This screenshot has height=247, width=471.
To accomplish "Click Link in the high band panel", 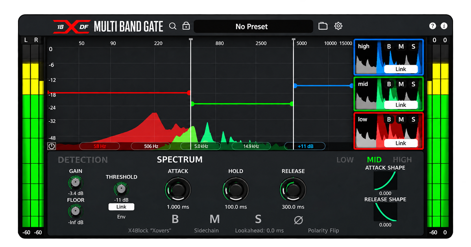I will coord(401,69).
